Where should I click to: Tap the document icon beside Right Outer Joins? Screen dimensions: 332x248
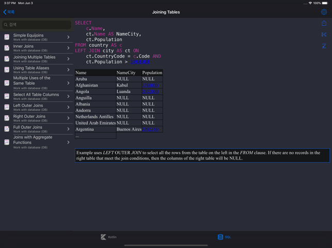(7, 118)
